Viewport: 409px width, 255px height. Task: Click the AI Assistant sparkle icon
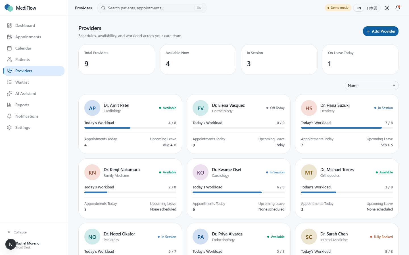[x=9, y=93]
